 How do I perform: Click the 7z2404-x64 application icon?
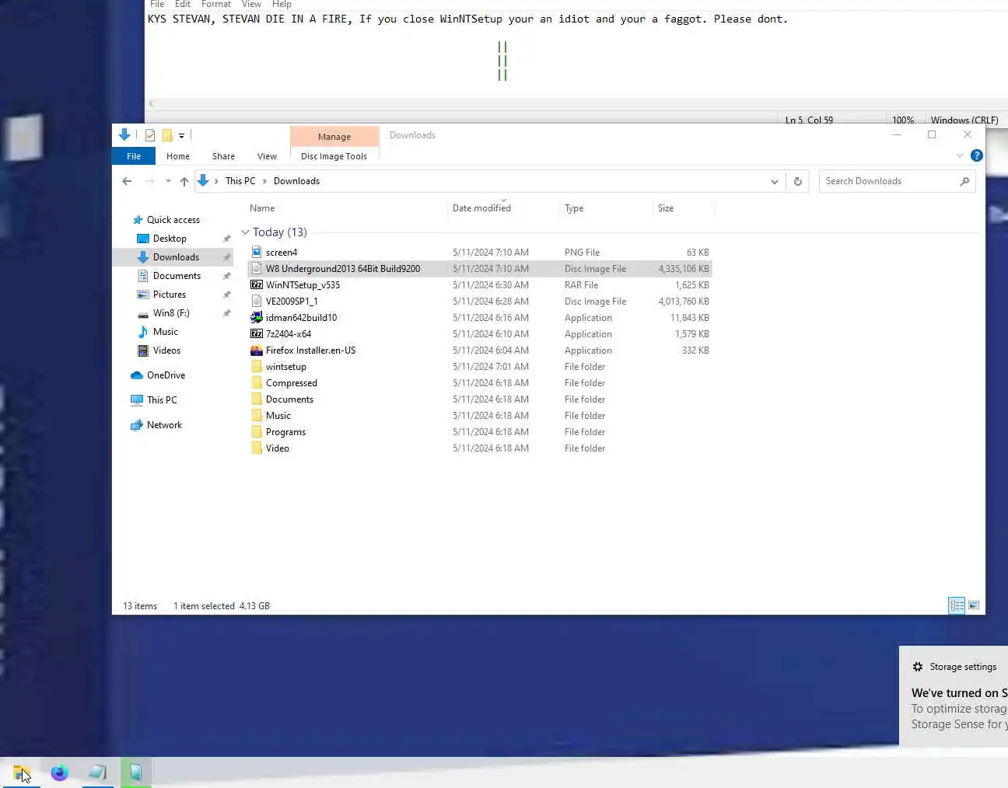pyautogui.click(x=257, y=333)
